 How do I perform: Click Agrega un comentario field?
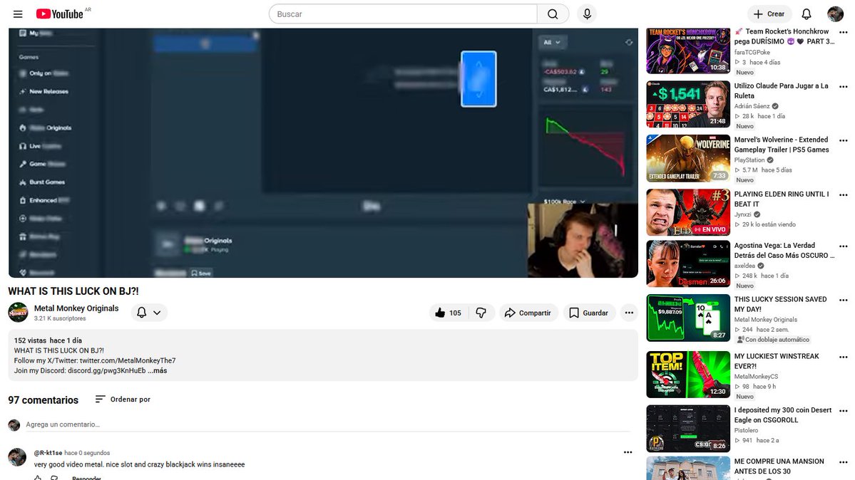327,424
